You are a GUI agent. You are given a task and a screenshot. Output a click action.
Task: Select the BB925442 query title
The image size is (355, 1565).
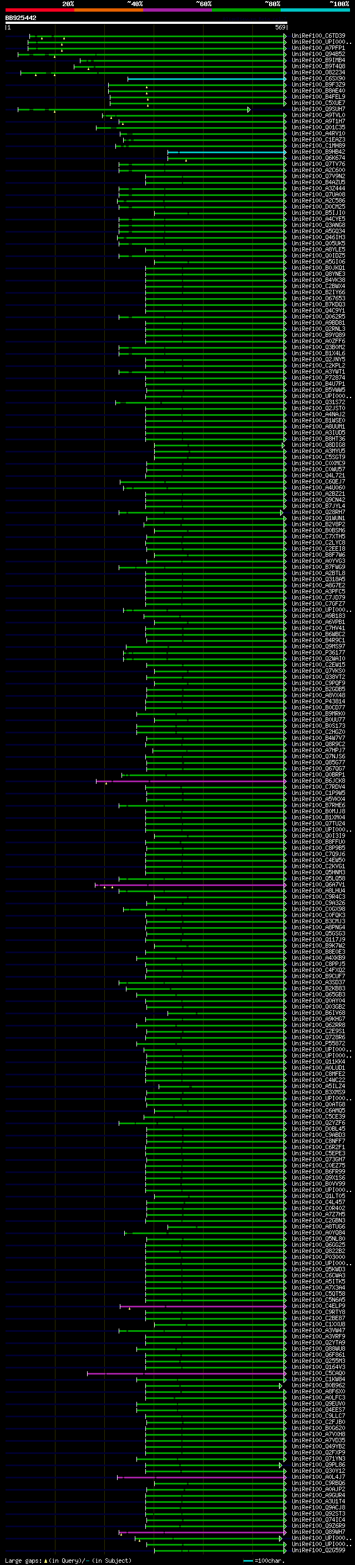[x=21, y=18]
